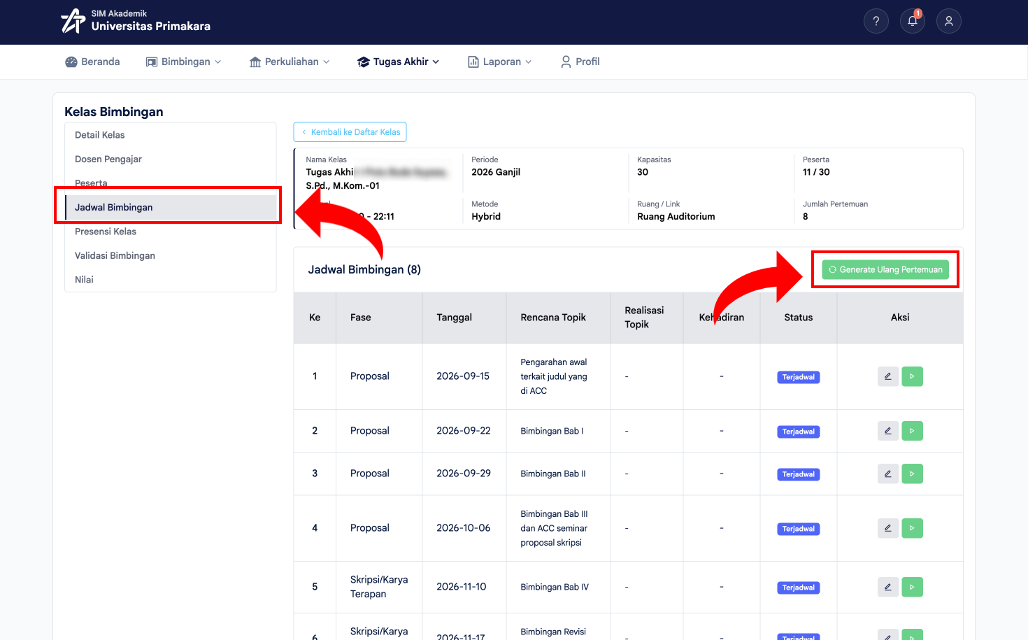Start meeting 1 with the green play button
Screen dimensions: 1028x640
pos(912,376)
